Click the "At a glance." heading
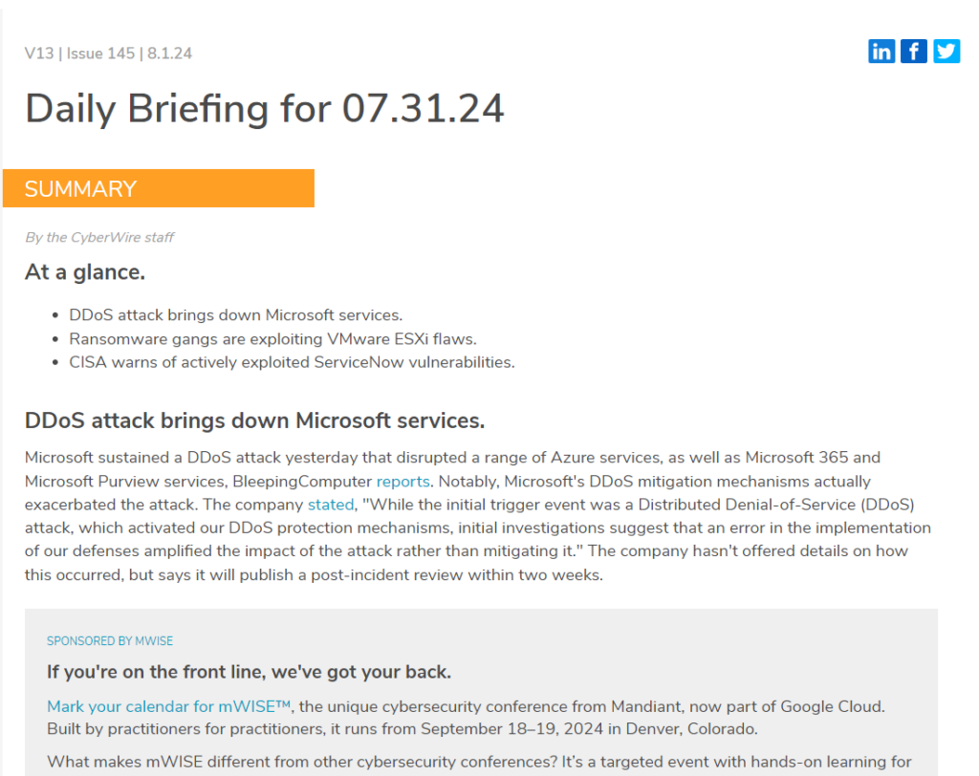 pos(85,272)
